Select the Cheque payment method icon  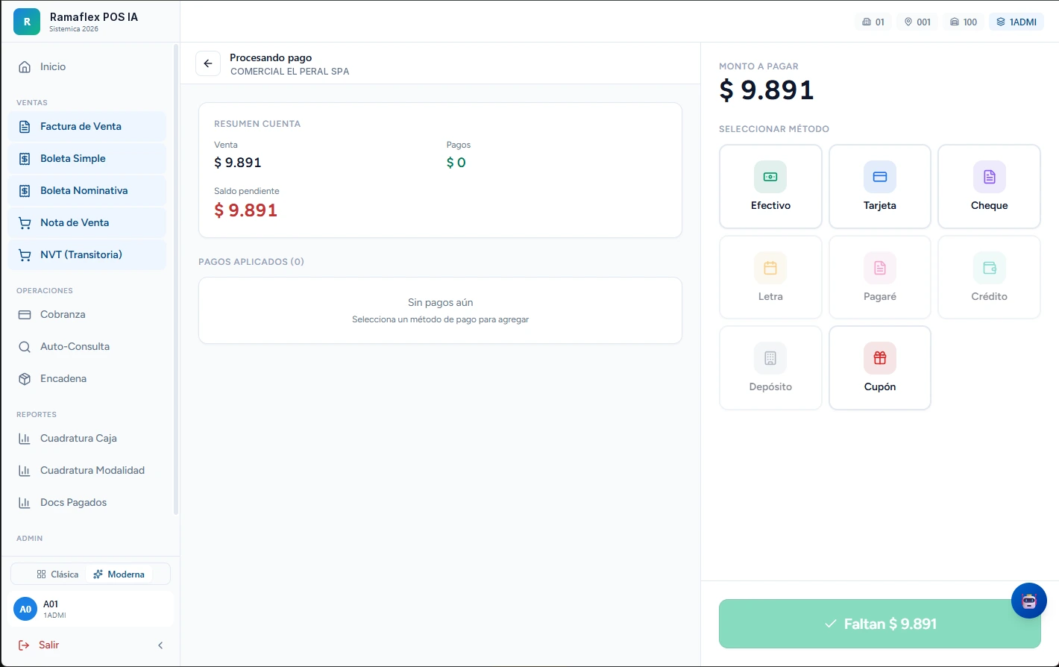989,177
